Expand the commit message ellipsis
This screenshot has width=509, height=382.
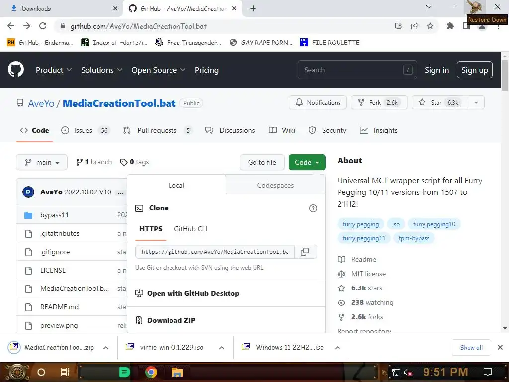coord(121,192)
